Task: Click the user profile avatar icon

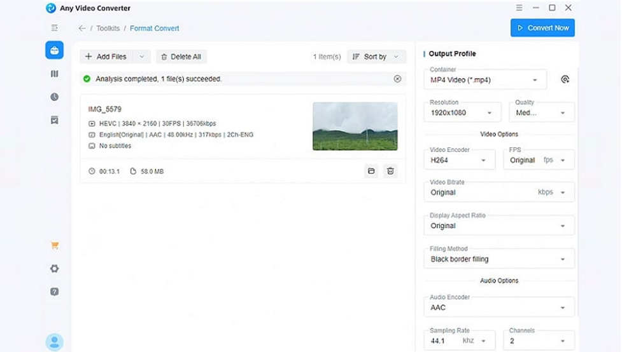Action: tap(54, 342)
